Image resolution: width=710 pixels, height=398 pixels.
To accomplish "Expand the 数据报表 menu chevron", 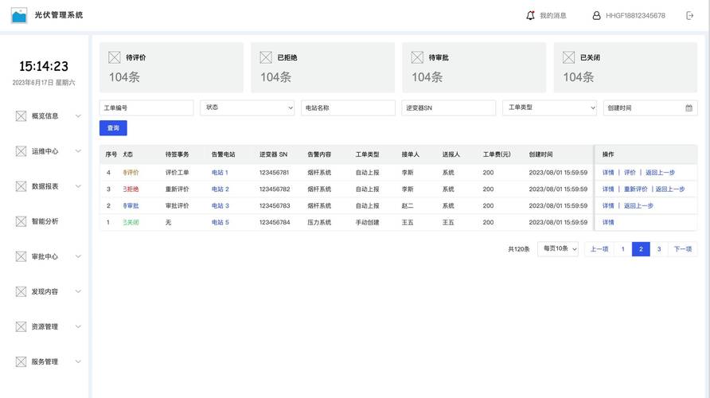I will 78,186.
